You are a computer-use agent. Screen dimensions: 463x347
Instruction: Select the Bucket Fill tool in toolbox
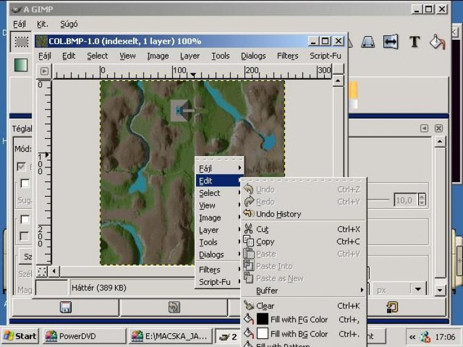pyautogui.click(x=437, y=42)
